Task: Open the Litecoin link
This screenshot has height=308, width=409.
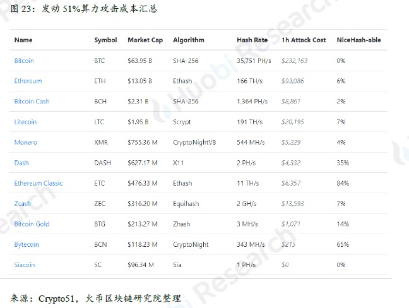Action: pyautogui.click(x=25, y=122)
